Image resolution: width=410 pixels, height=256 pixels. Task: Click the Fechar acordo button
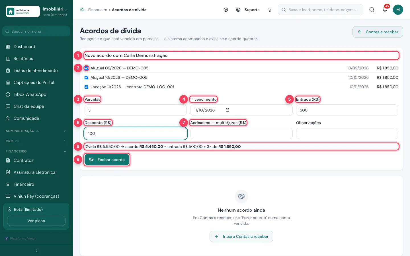click(107, 160)
